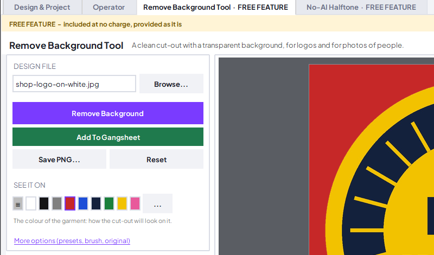Click the Remove Background Tool heading
434x255 pixels.
[66, 46]
